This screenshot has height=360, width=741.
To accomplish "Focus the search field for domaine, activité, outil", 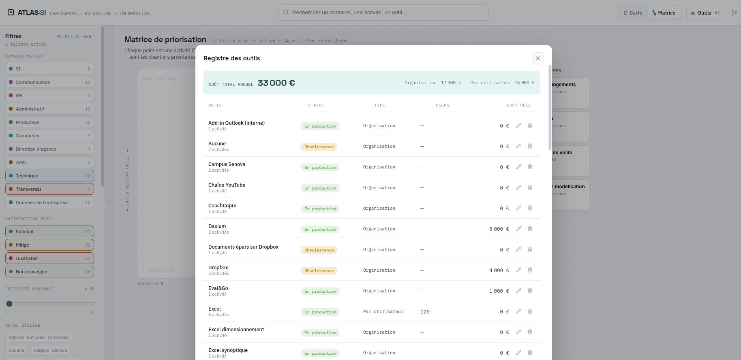I will (383, 13).
